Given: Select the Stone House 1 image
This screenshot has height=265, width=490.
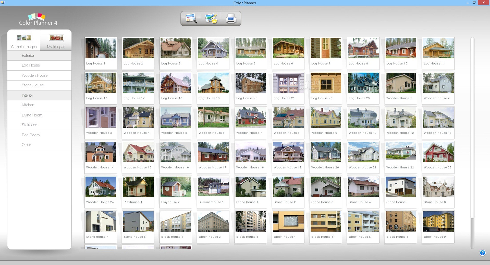Looking at the screenshot, I should 251,192.
